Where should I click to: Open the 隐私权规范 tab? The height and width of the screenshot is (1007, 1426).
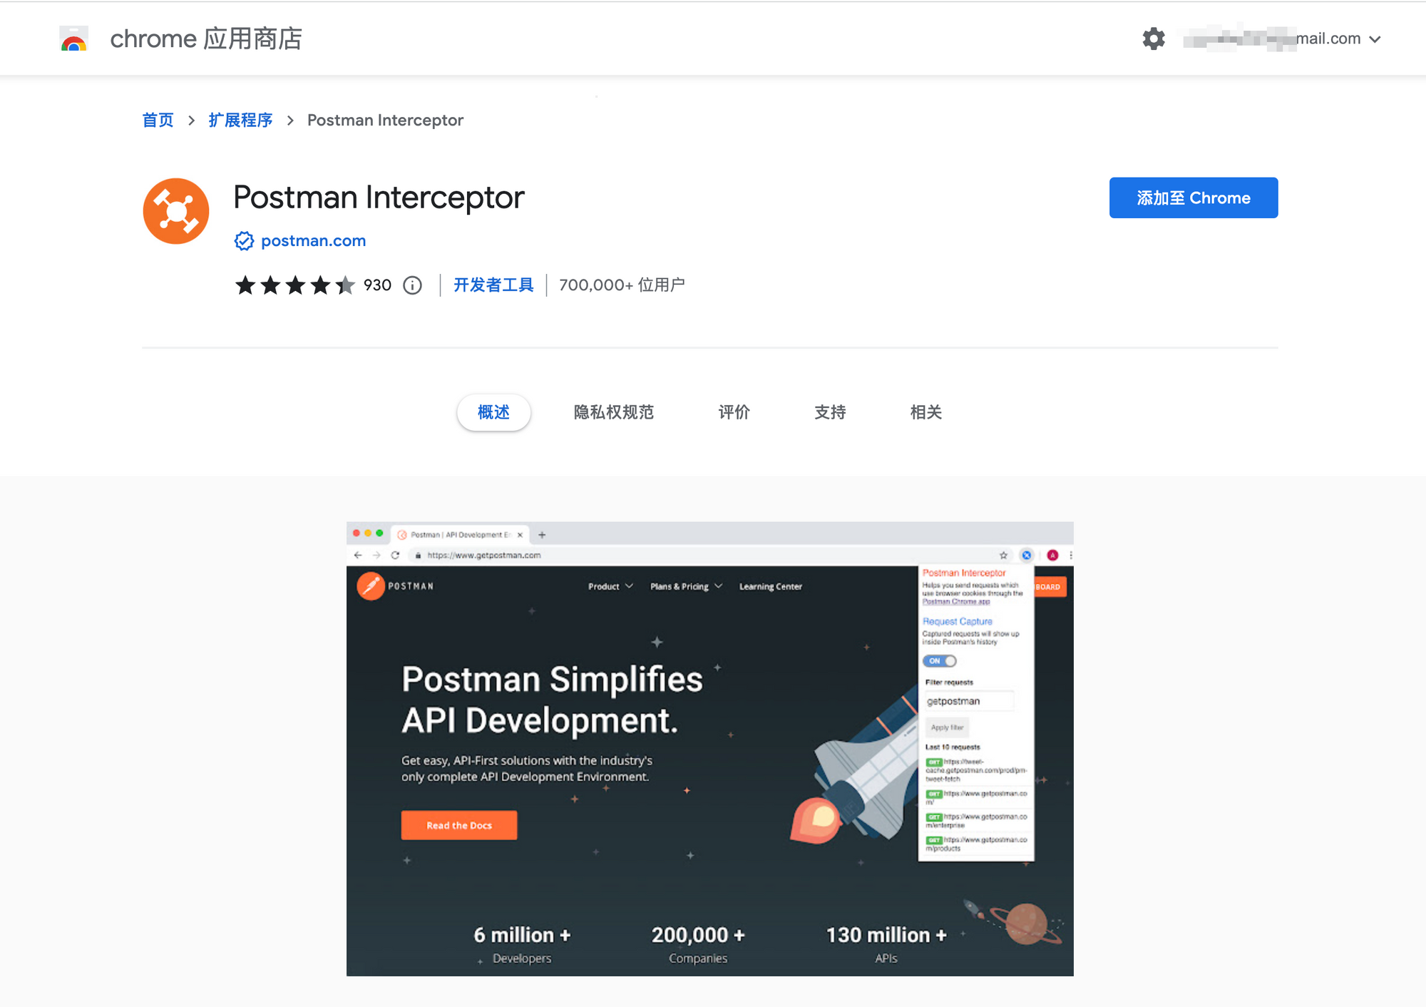pos(612,412)
